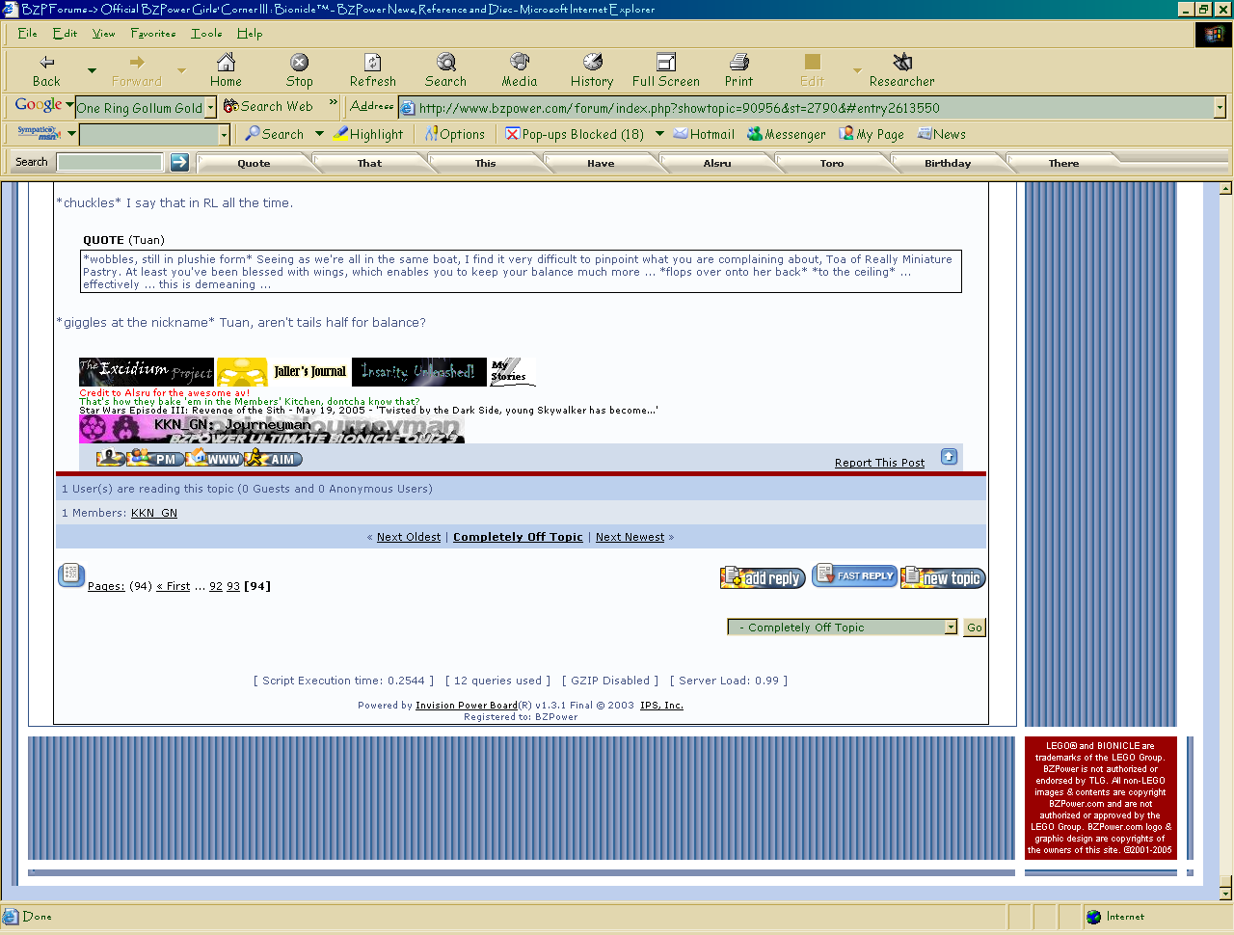Image resolution: width=1234 pixels, height=935 pixels.
Task: Click the MSN search input field
Action: pos(148,135)
